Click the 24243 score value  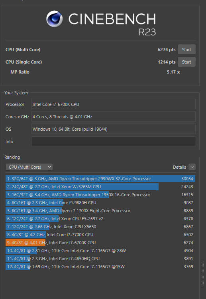pyautogui.click(x=187, y=187)
